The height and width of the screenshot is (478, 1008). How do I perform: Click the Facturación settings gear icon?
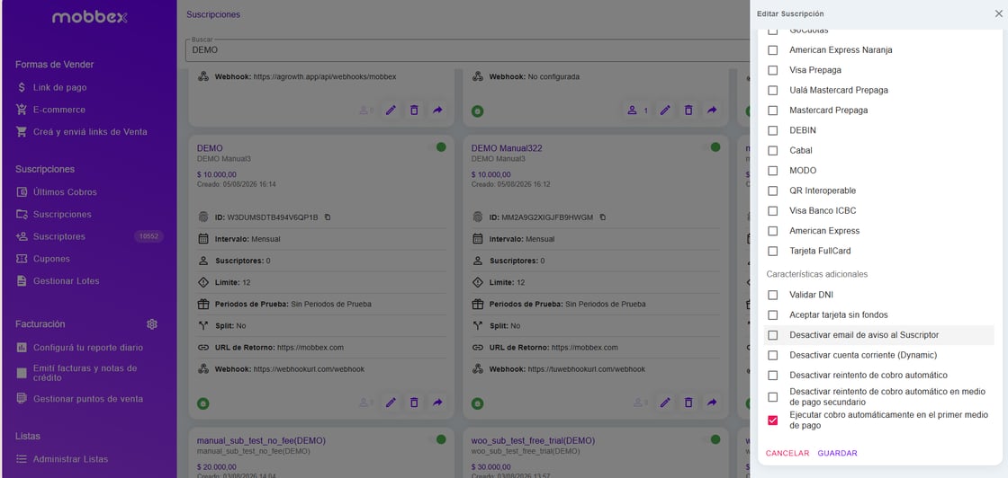(x=152, y=324)
